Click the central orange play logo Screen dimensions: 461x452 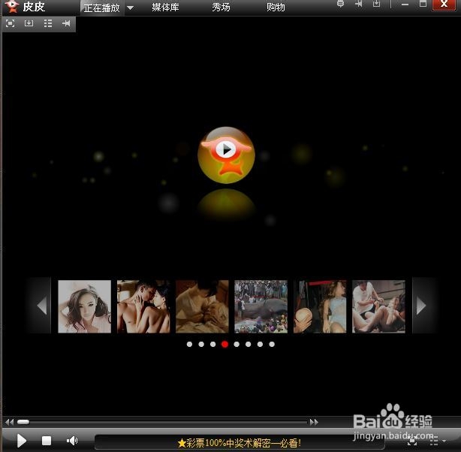[x=226, y=155]
